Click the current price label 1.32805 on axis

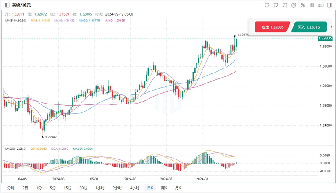point(325,39)
